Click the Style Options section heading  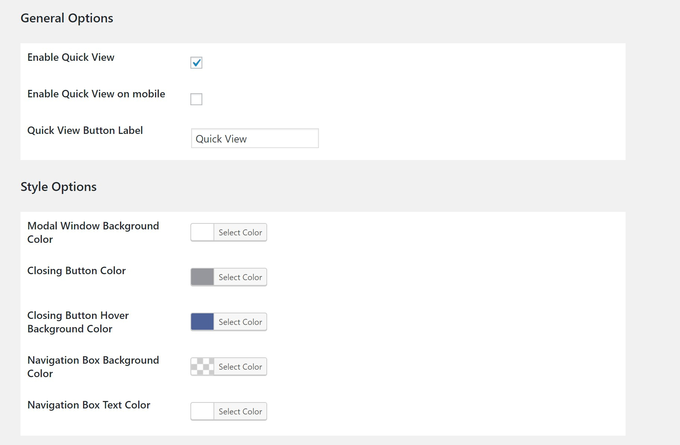click(x=58, y=187)
